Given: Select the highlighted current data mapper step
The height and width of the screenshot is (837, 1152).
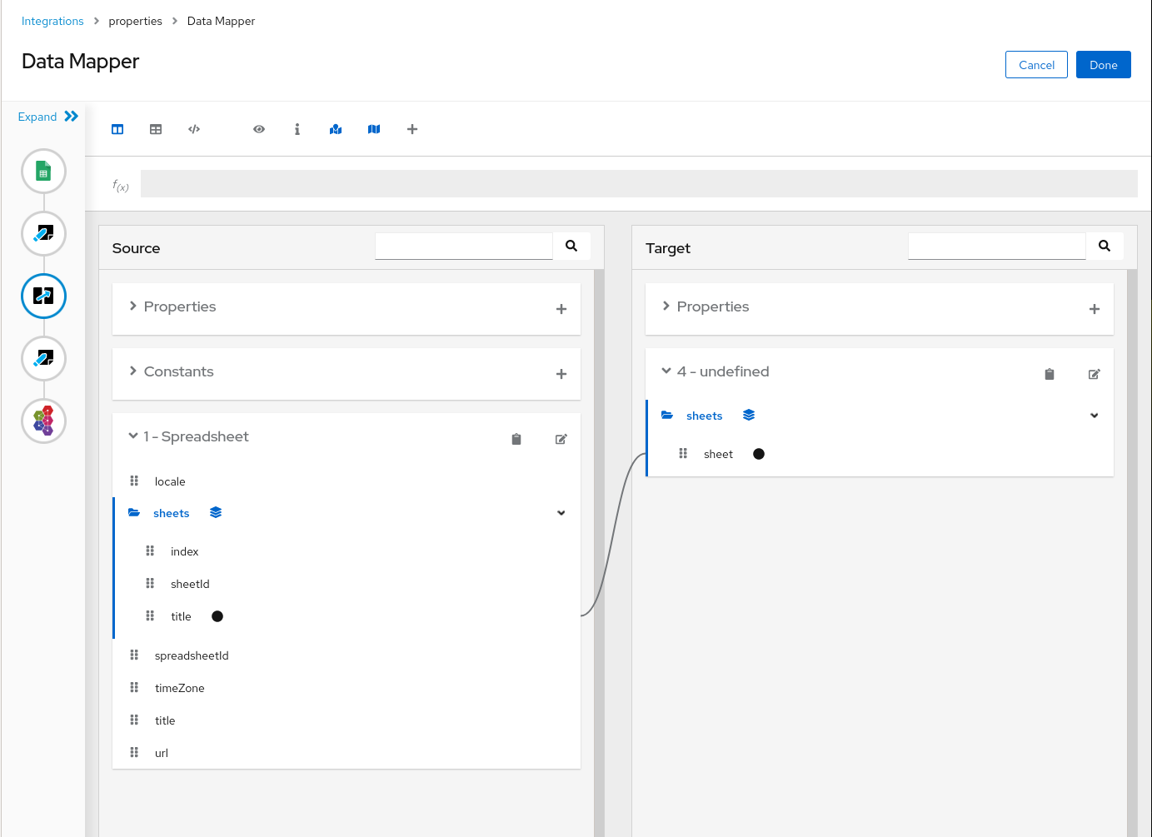Looking at the screenshot, I should click(43, 296).
